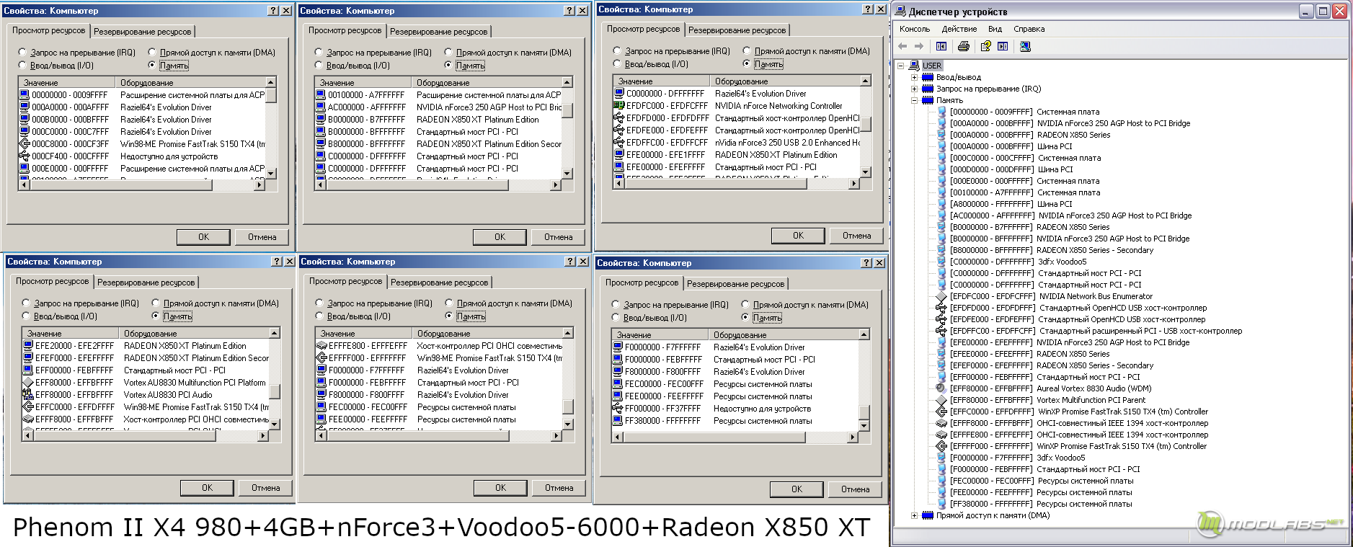Viewport: 1353px width, 547px height.
Task: Click USB icon of [EFDFD000 - EFDFDFFF] OpenHCD row
Action: [x=941, y=308]
